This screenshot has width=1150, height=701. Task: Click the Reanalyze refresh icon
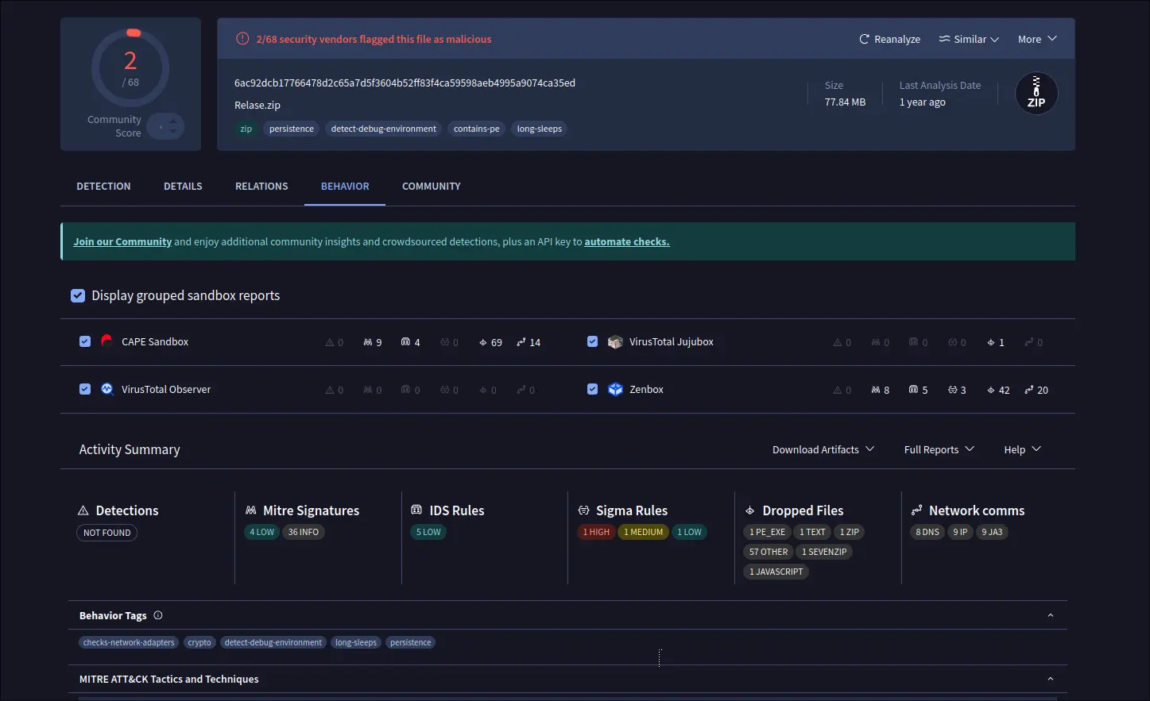pyautogui.click(x=864, y=39)
